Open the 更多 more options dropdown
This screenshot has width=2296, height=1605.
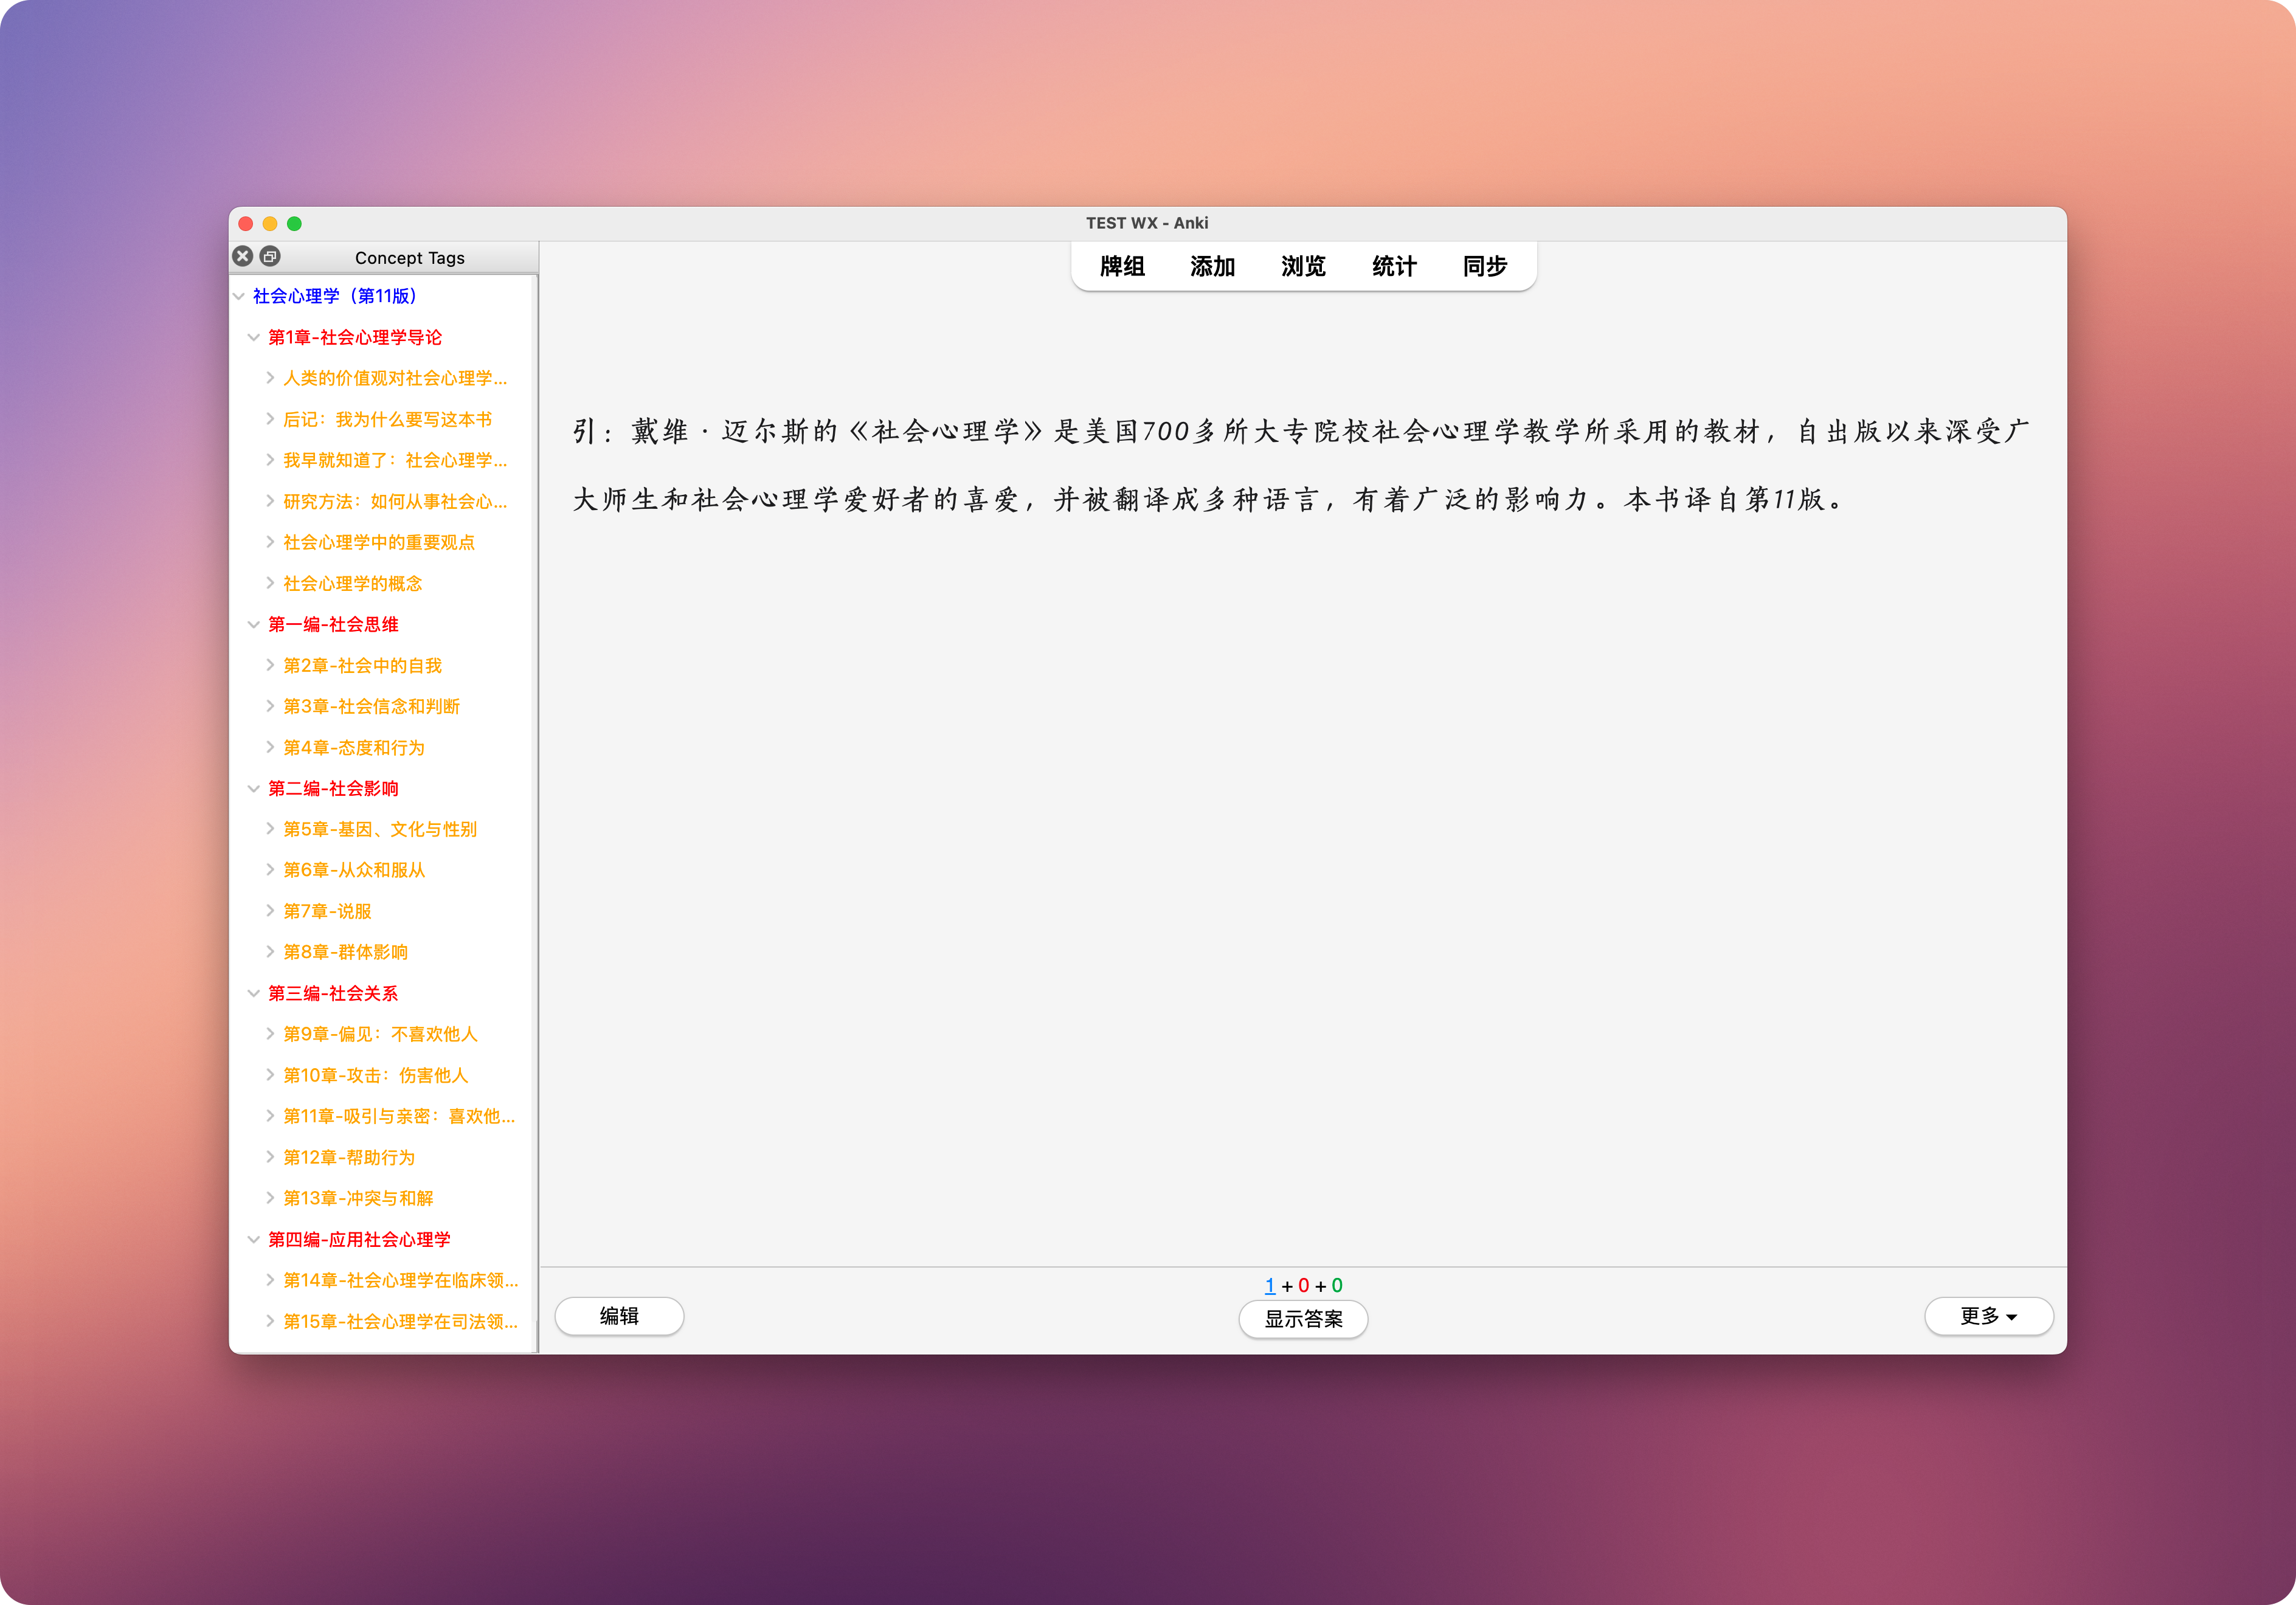[1988, 1316]
